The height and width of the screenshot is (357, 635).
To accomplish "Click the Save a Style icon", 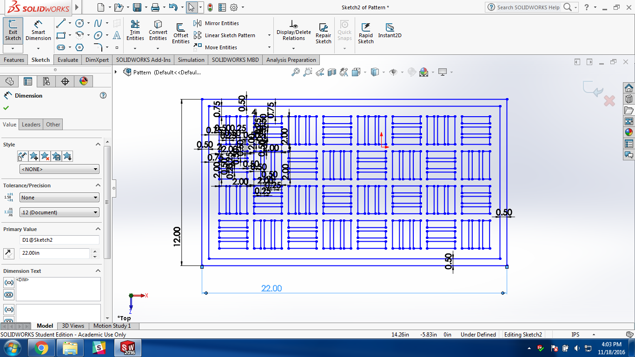I will pos(56,156).
